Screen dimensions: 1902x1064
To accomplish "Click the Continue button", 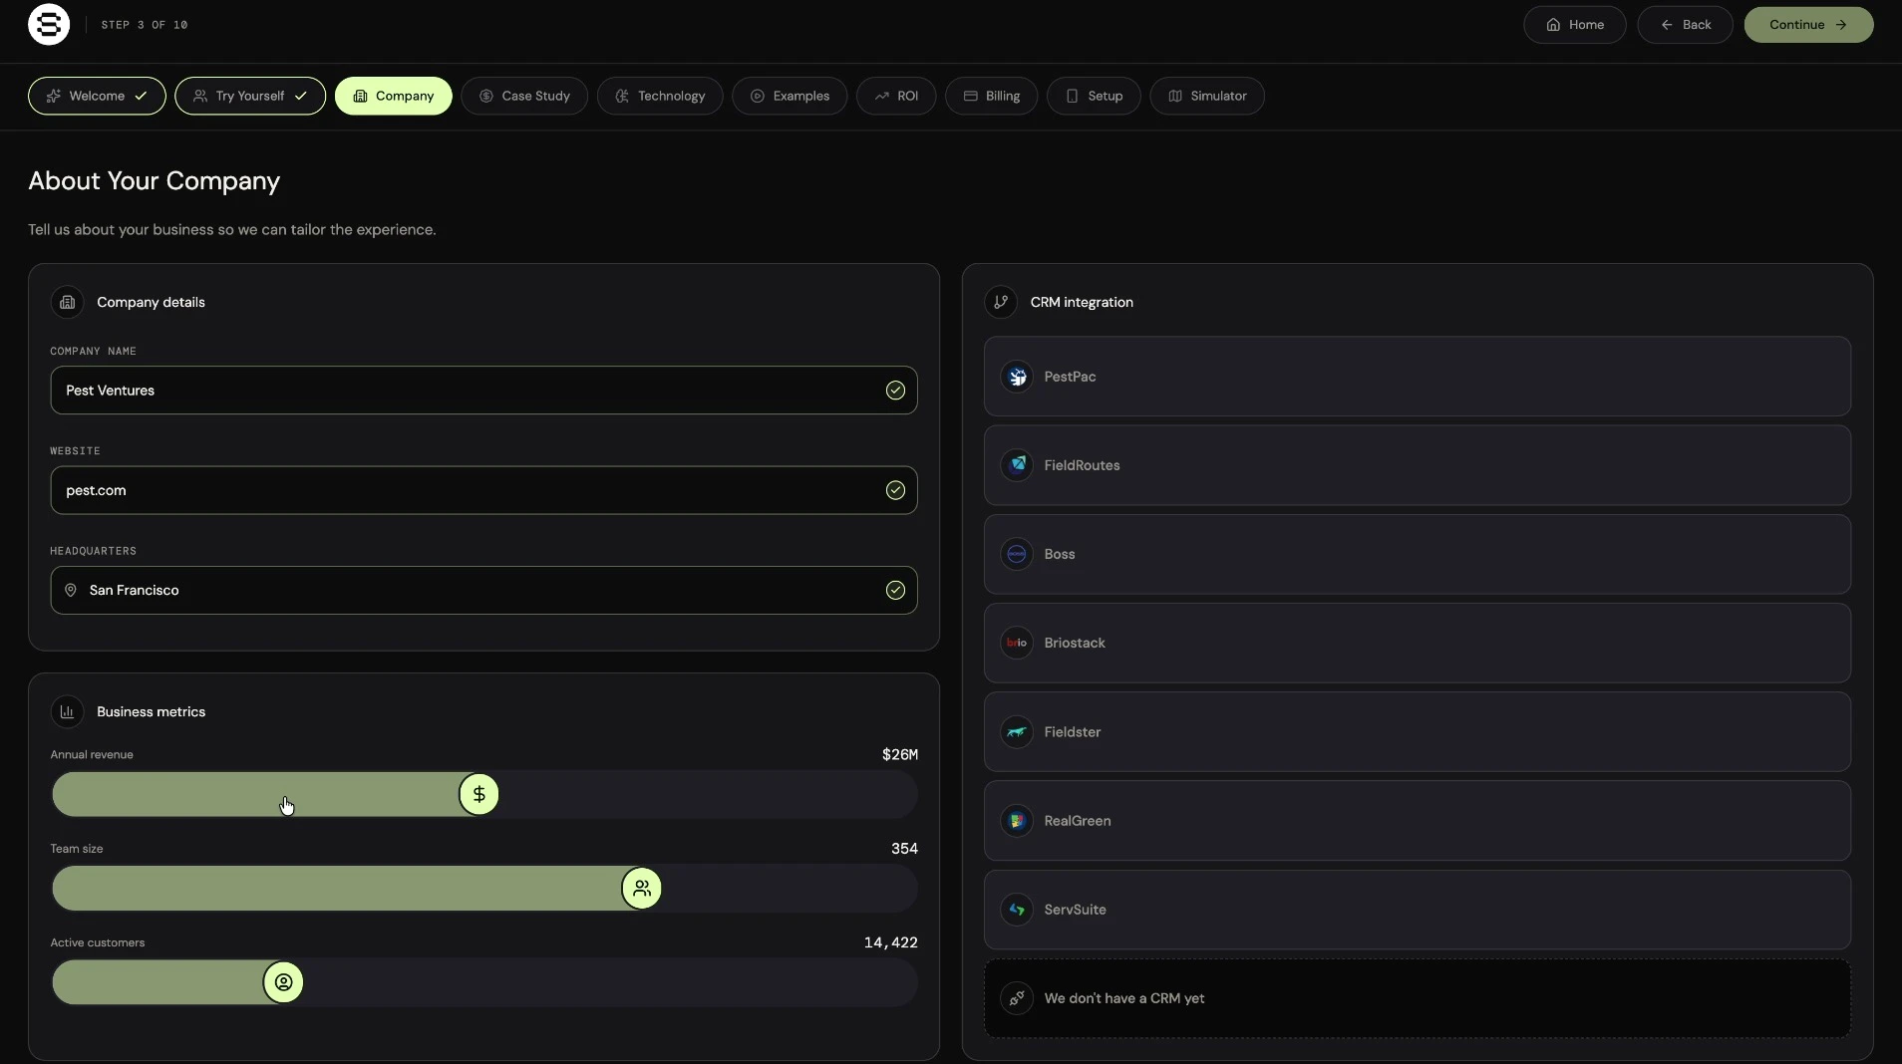I will 1808,25.
